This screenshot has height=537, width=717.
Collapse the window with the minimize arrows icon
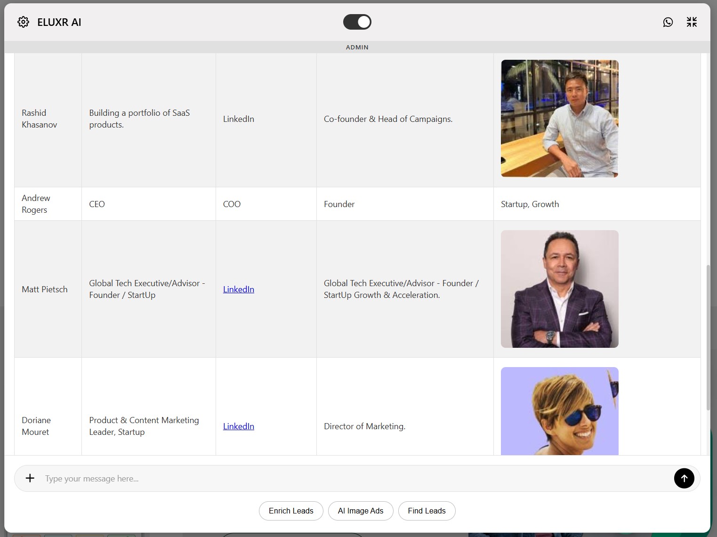click(691, 22)
